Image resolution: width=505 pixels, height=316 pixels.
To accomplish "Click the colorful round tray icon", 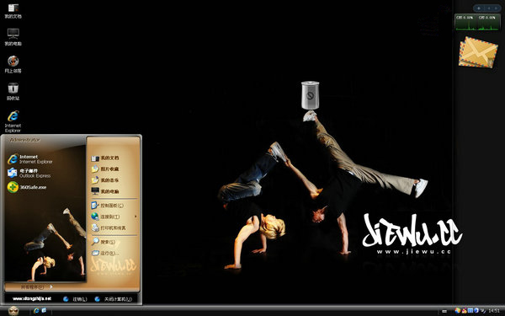I will pos(458,310).
